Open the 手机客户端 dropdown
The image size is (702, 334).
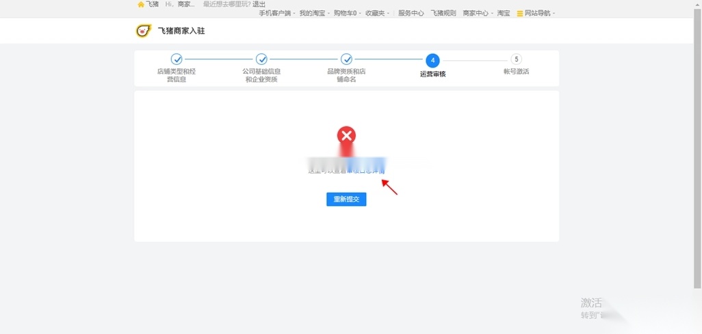277,14
